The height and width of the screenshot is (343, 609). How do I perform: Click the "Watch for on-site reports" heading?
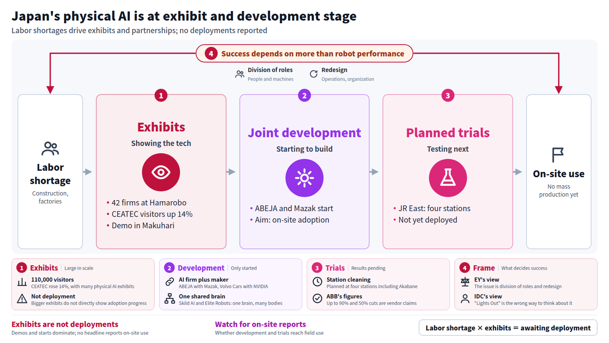click(x=260, y=324)
